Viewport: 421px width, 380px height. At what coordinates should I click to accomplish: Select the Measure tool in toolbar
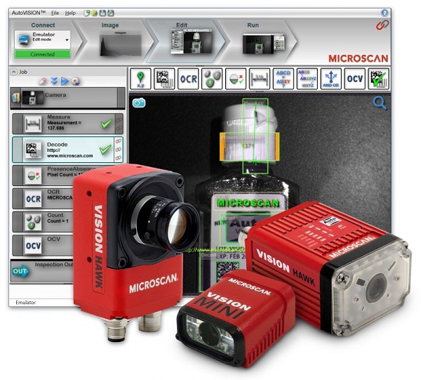tap(260, 79)
